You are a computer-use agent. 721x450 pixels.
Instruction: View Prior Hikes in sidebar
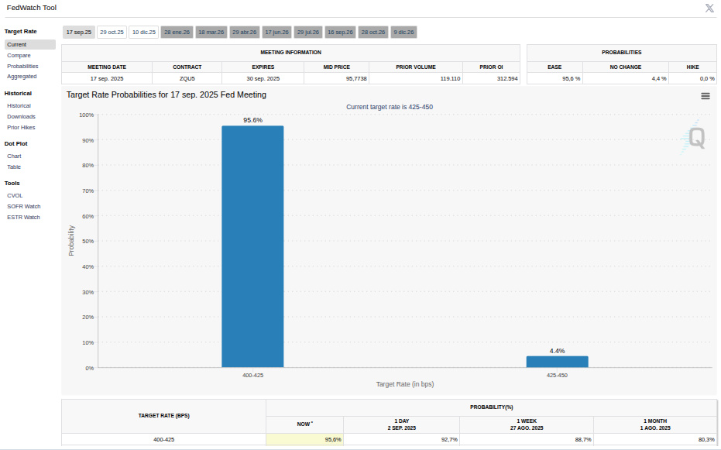coord(21,127)
